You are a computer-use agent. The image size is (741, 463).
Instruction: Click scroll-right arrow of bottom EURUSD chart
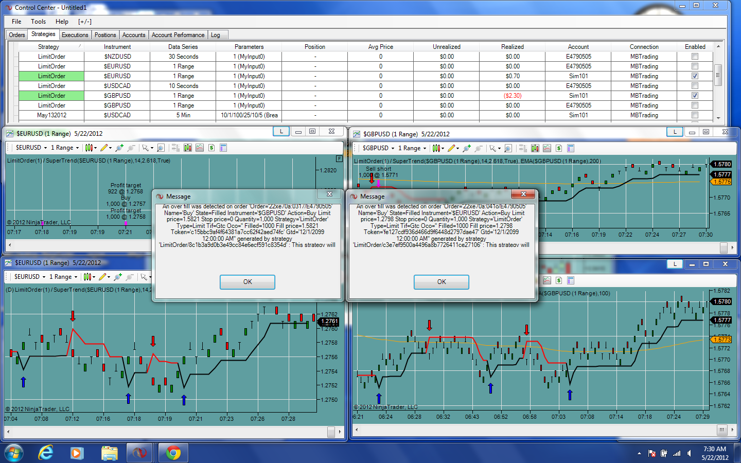340,432
